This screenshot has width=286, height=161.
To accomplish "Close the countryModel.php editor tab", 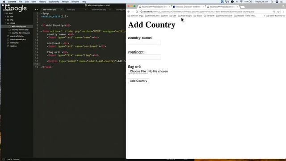I will point(110,10).
